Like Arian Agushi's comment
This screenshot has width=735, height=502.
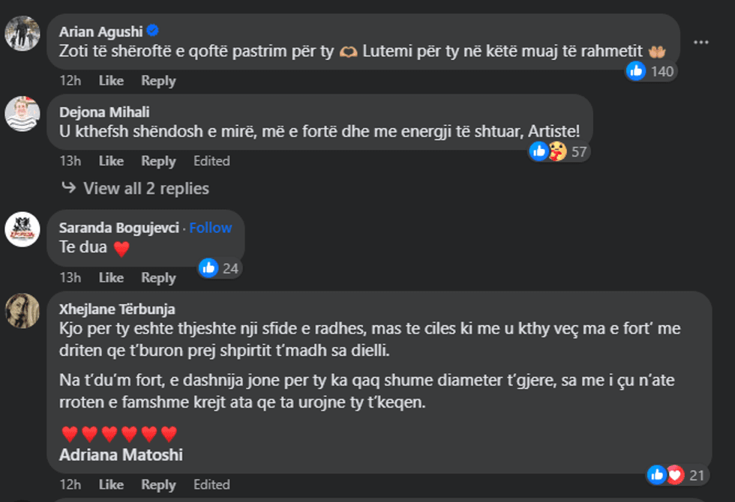(110, 80)
